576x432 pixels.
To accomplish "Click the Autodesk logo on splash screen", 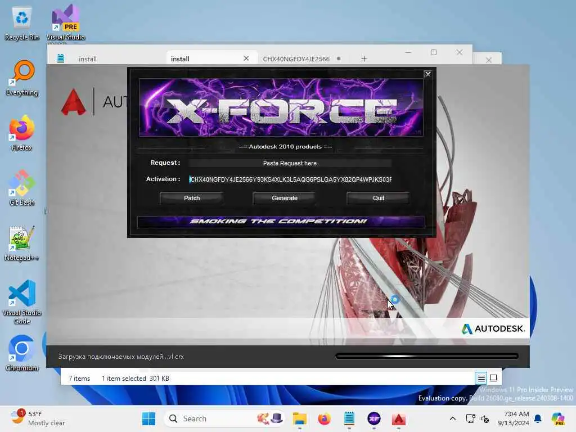I will pos(493,328).
